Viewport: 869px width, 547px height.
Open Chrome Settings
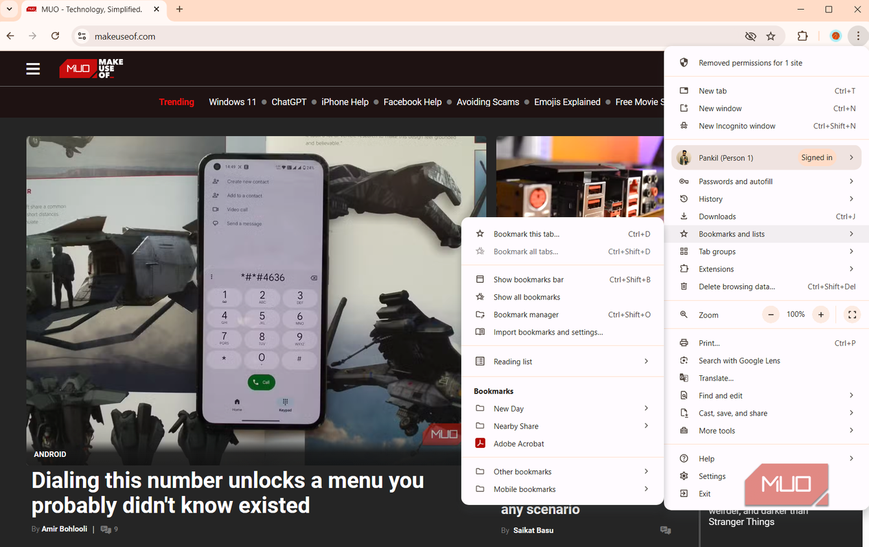click(767, 476)
